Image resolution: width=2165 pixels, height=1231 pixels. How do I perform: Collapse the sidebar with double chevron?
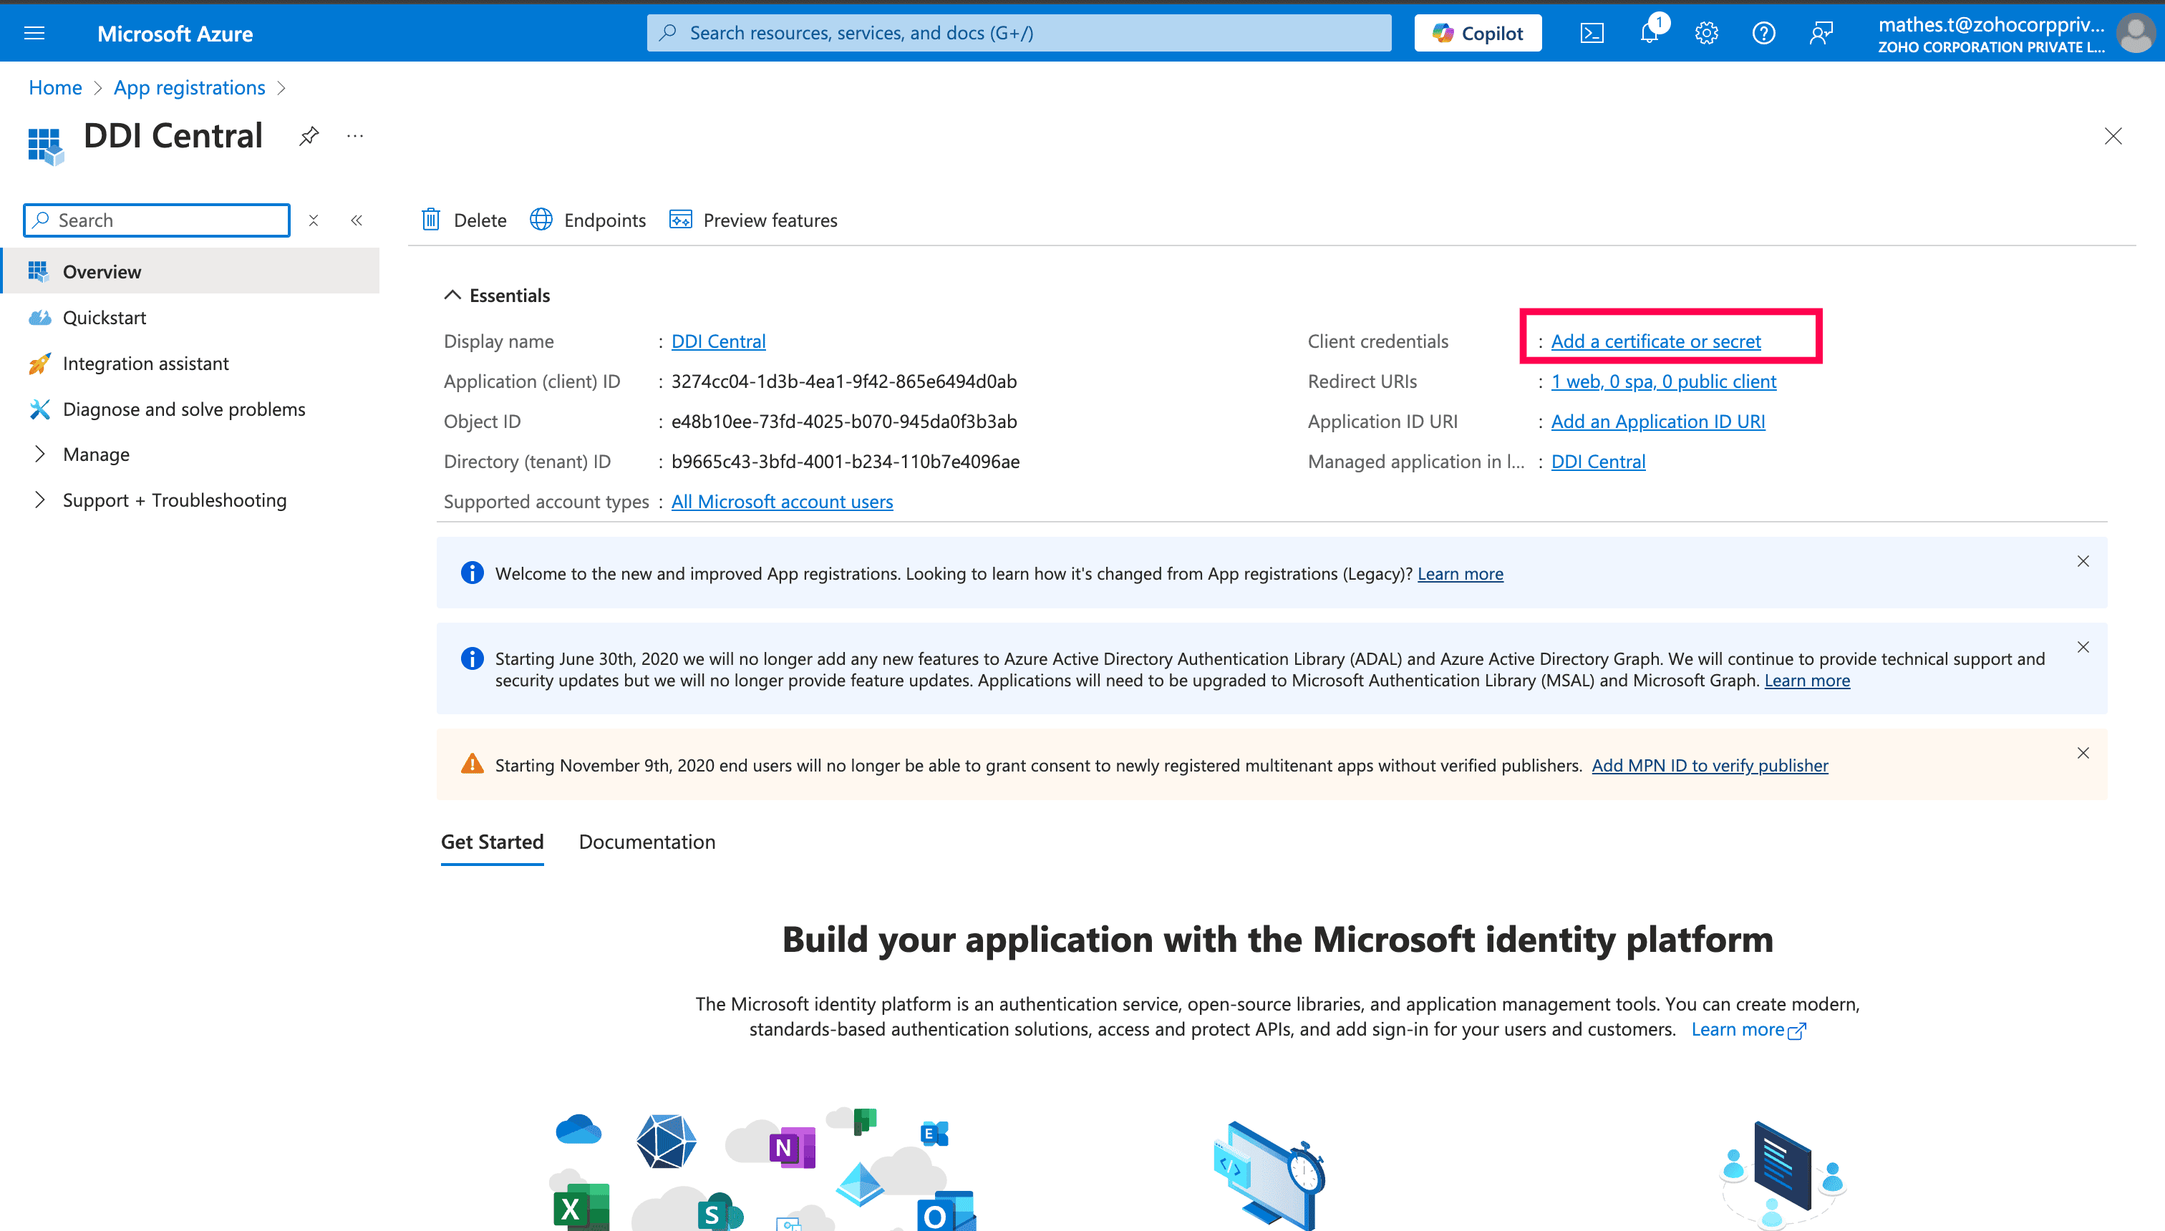pyautogui.click(x=357, y=220)
